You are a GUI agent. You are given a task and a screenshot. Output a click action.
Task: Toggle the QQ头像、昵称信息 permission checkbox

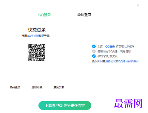(x=94, y=51)
